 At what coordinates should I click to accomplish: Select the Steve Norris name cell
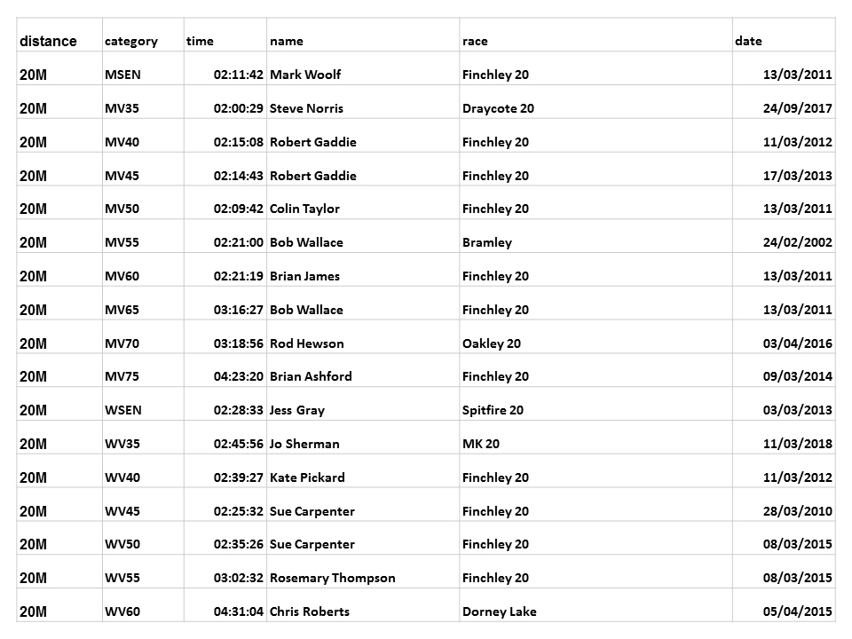tap(306, 108)
